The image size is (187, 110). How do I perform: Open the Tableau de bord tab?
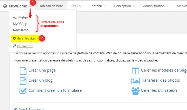(51, 6)
